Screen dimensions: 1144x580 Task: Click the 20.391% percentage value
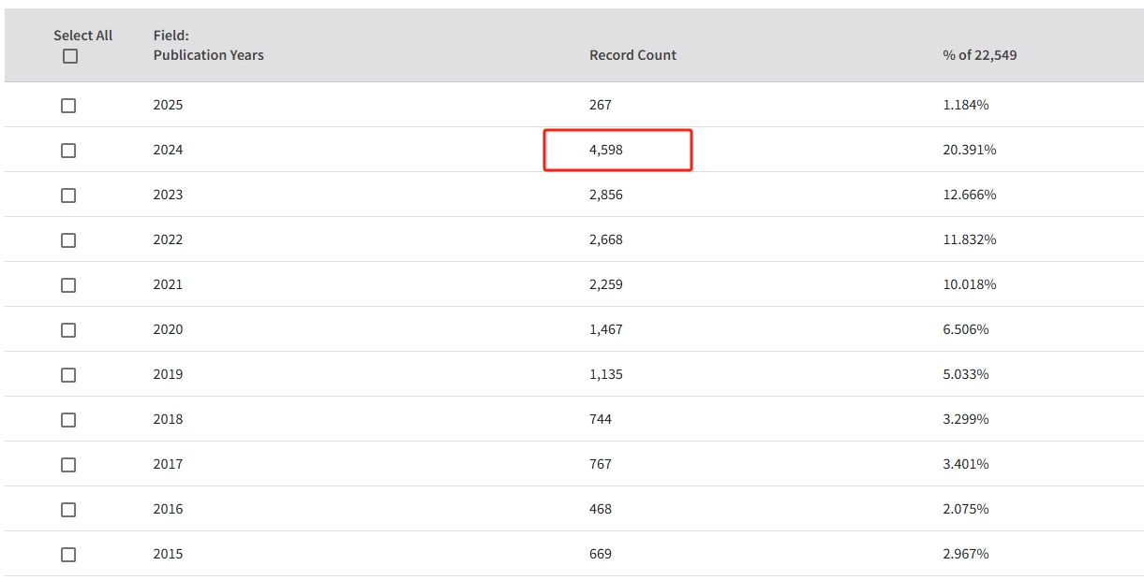pyautogui.click(x=969, y=150)
